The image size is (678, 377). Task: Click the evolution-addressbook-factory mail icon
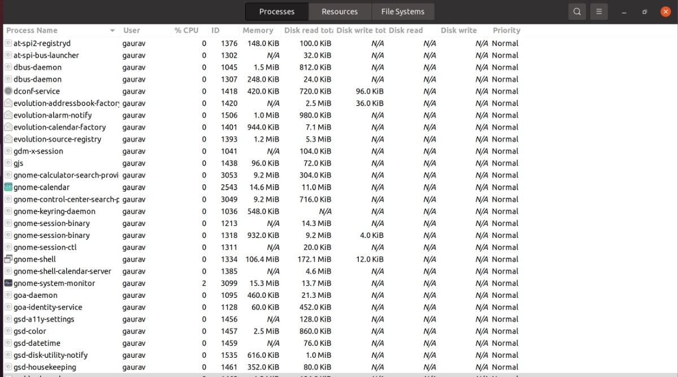pyautogui.click(x=8, y=103)
